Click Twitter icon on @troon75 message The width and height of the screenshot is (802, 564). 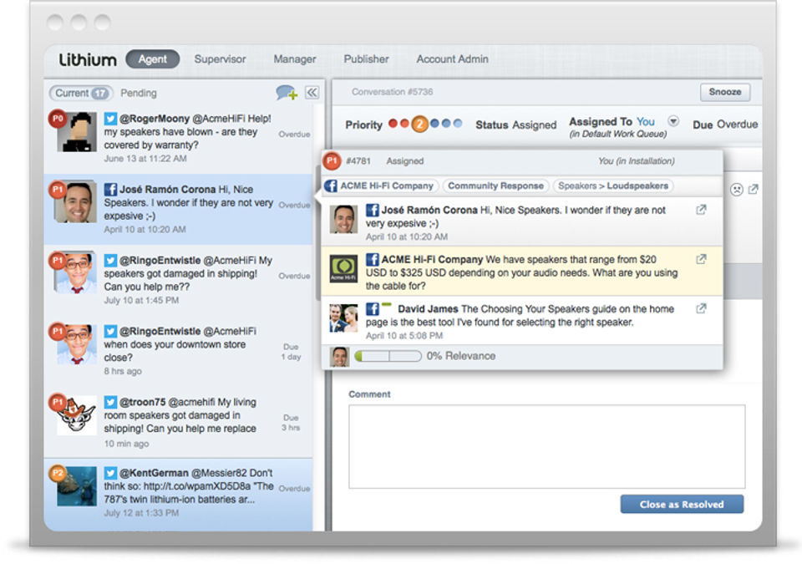click(110, 402)
